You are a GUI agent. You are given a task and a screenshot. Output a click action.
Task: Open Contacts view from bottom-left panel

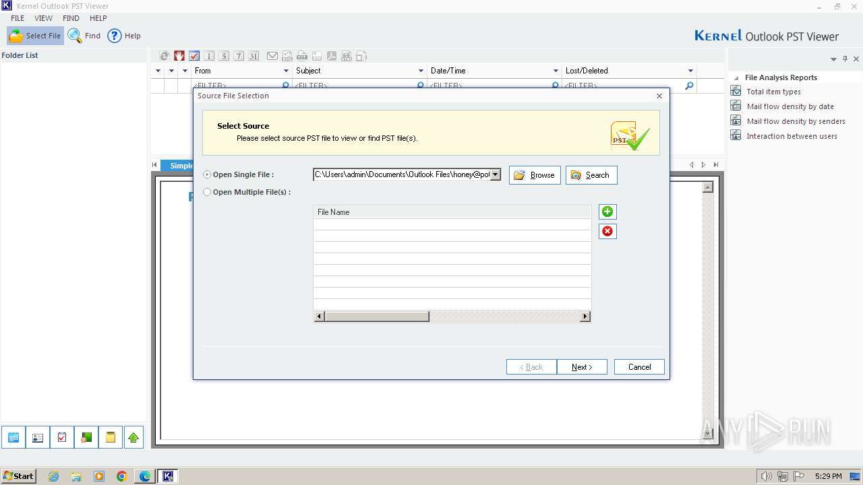point(38,437)
